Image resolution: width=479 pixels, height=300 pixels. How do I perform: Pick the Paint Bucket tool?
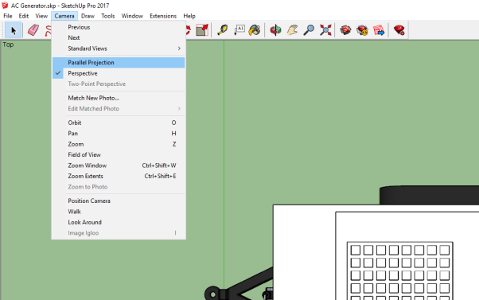point(255,30)
